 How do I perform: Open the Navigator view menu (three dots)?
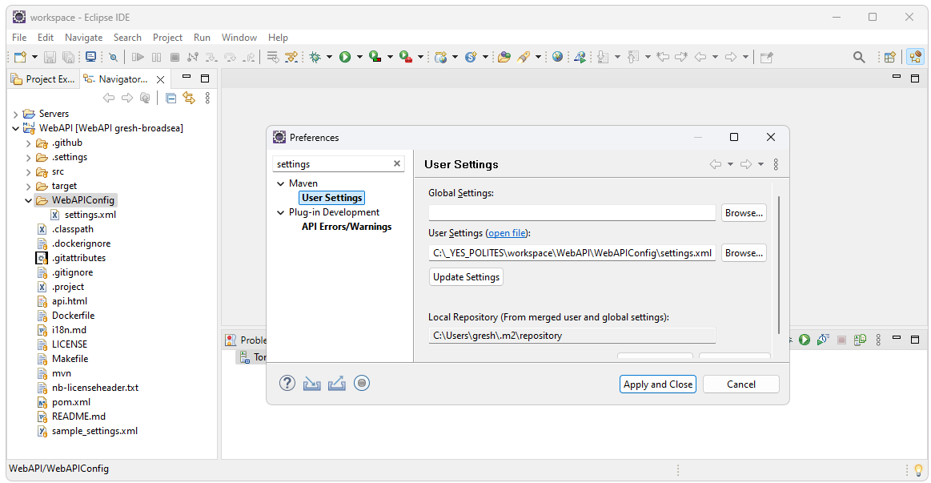pos(207,98)
